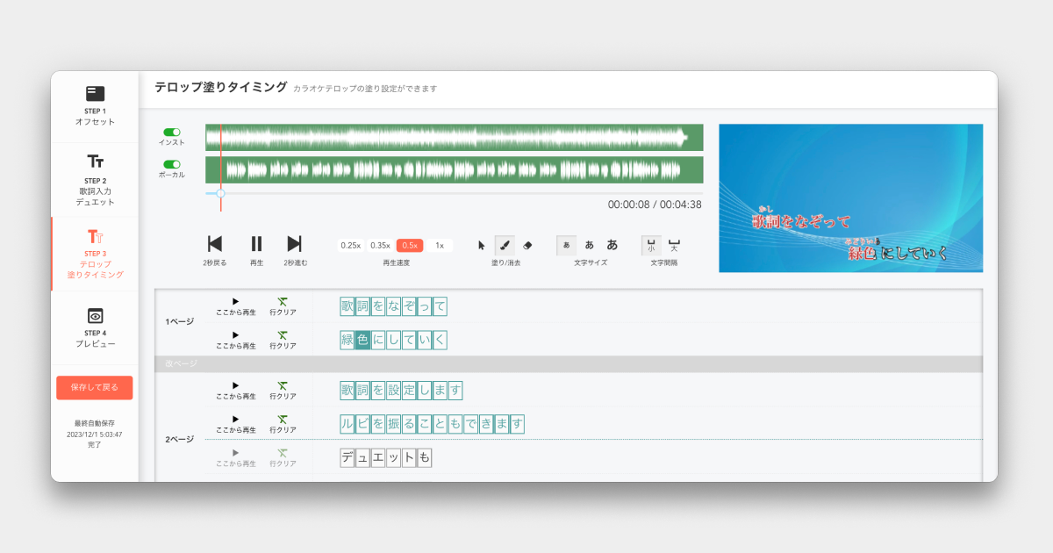Viewport: 1053px width, 553px height.
Task: Open STEP 4 プレビュー
Action: click(x=95, y=327)
